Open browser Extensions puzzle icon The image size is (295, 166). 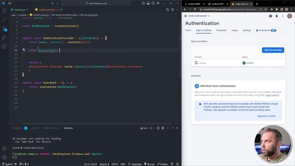point(277,9)
